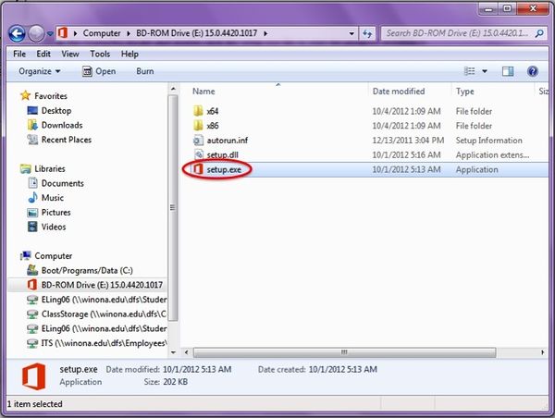Open the Organize dropdown
Screen dimensions: 555x418
point(39,71)
